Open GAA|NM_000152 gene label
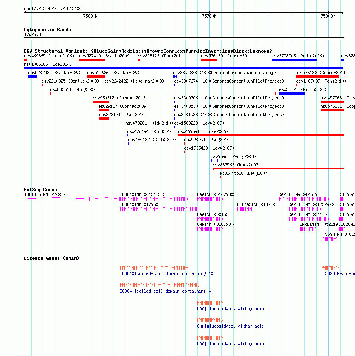 pos(213,215)
